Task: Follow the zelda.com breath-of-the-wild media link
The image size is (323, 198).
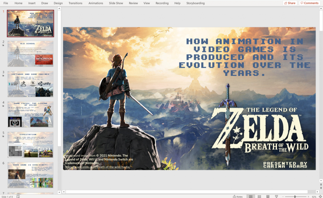Action: tap(98, 167)
